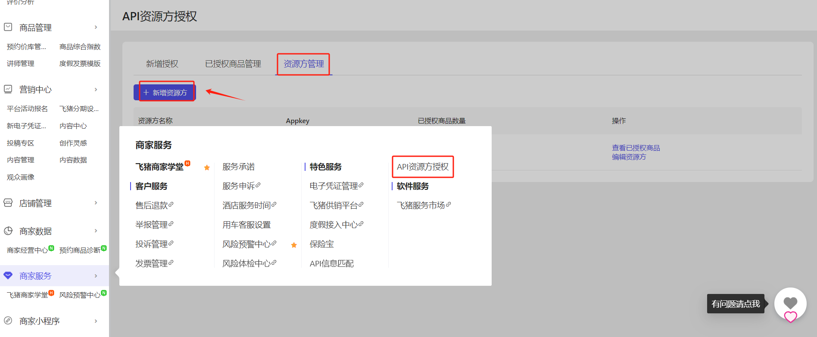Open 服务申诉 in the popup menu

tap(239, 186)
